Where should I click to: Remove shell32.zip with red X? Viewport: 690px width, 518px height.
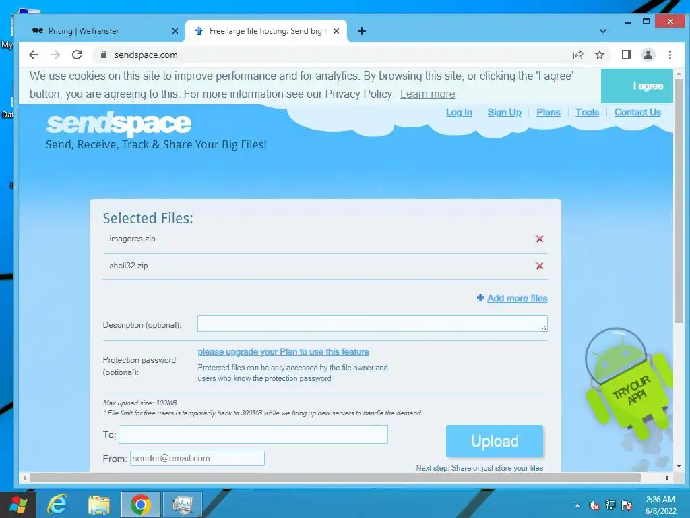pyautogui.click(x=540, y=266)
